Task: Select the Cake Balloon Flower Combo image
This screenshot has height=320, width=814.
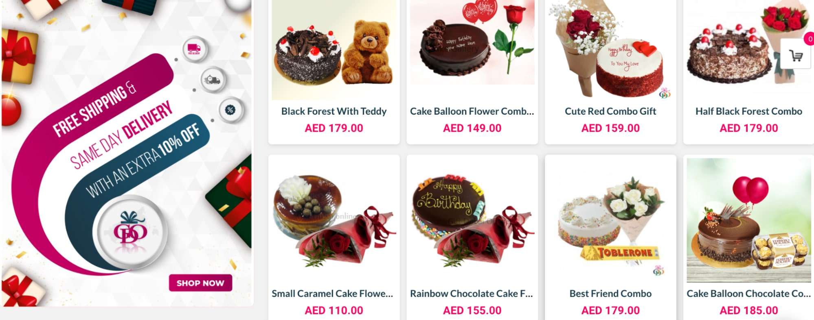Action: [472, 42]
